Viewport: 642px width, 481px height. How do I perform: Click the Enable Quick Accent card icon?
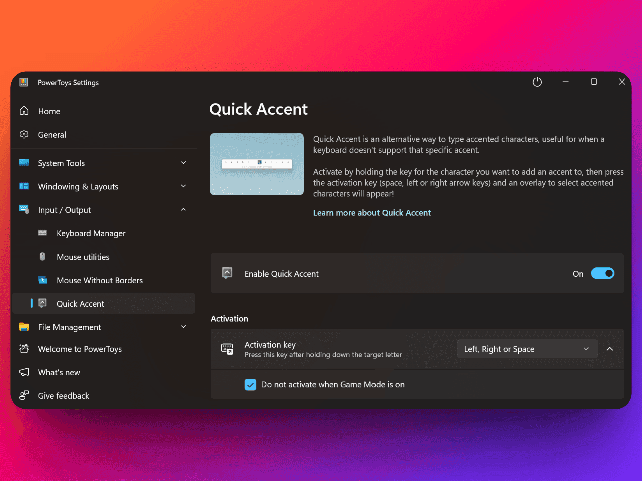pos(227,273)
